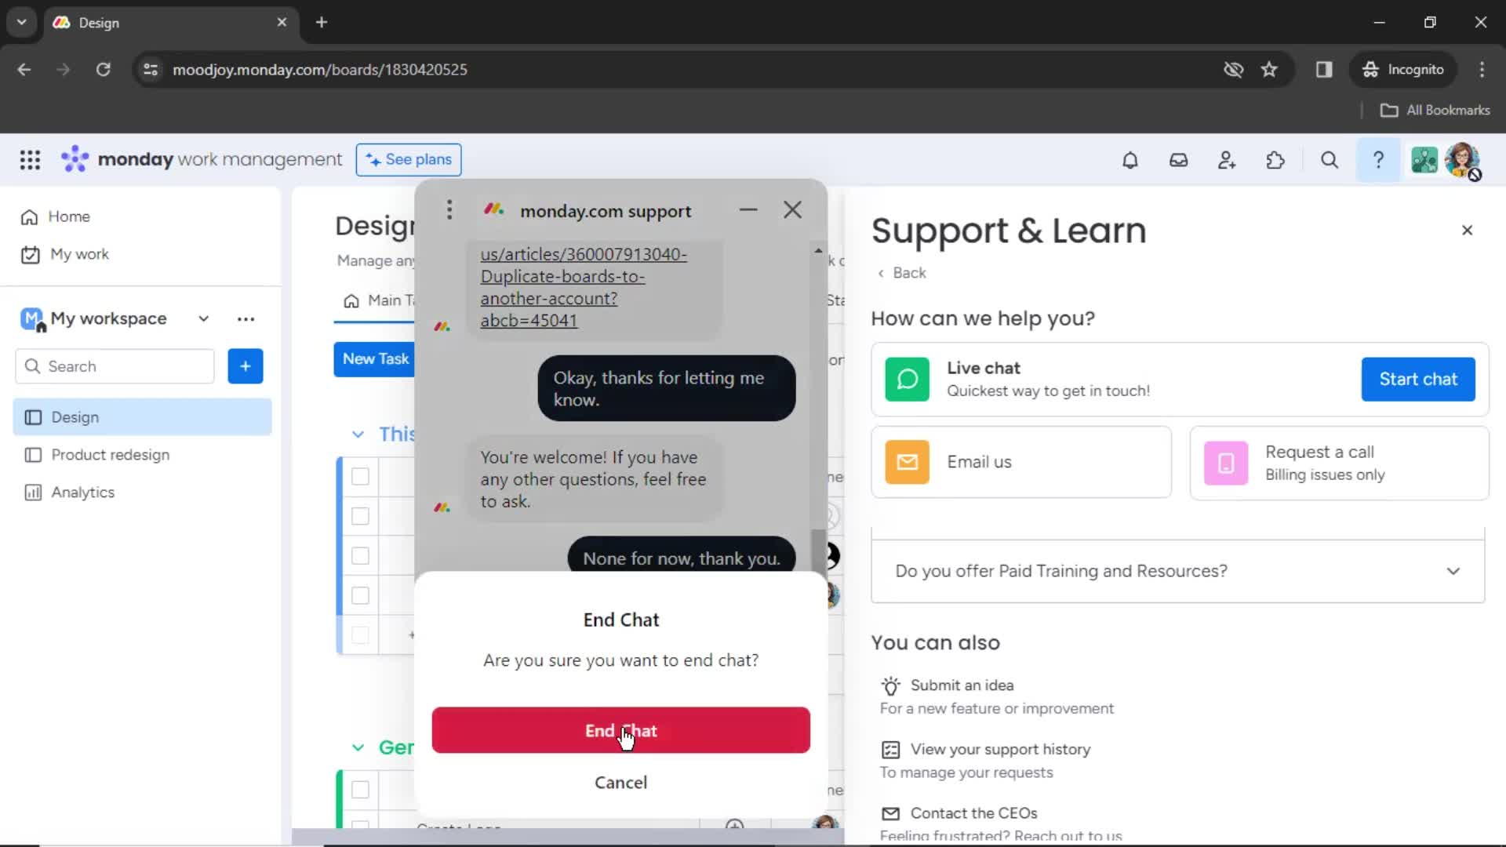Tick the first checkbox in green group
The height and width of the screenshot is (847, 1506).
coord(360,790)
